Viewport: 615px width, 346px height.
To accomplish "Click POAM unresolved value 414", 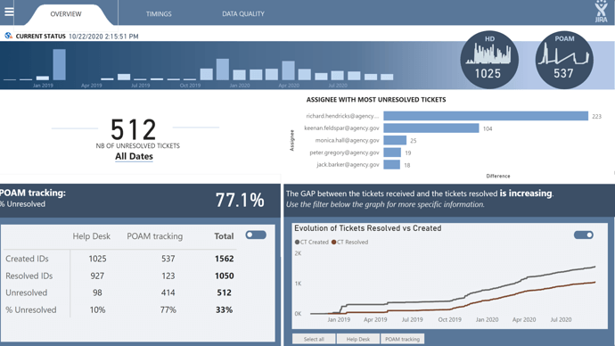I will [x=168, y=292].
